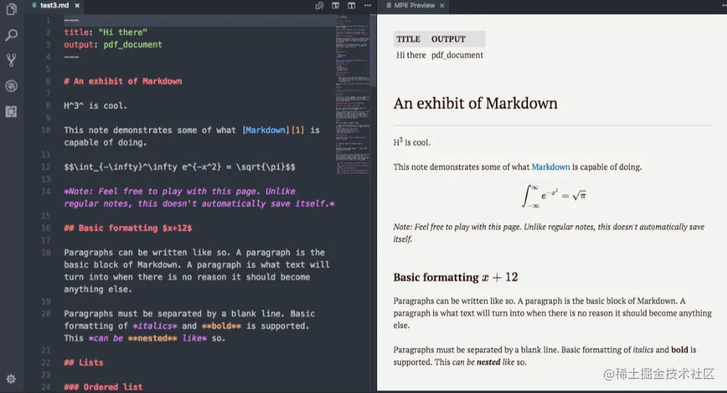The width and height of the screenshot is (727, 393).
Task: Click the 'An exhibit of Markdown' preview heading
Action: coord(475,103)
